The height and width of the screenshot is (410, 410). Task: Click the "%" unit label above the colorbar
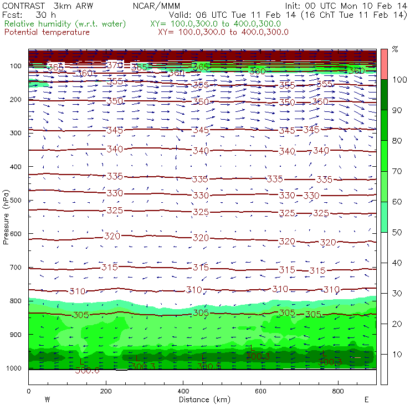click(395, 49)
